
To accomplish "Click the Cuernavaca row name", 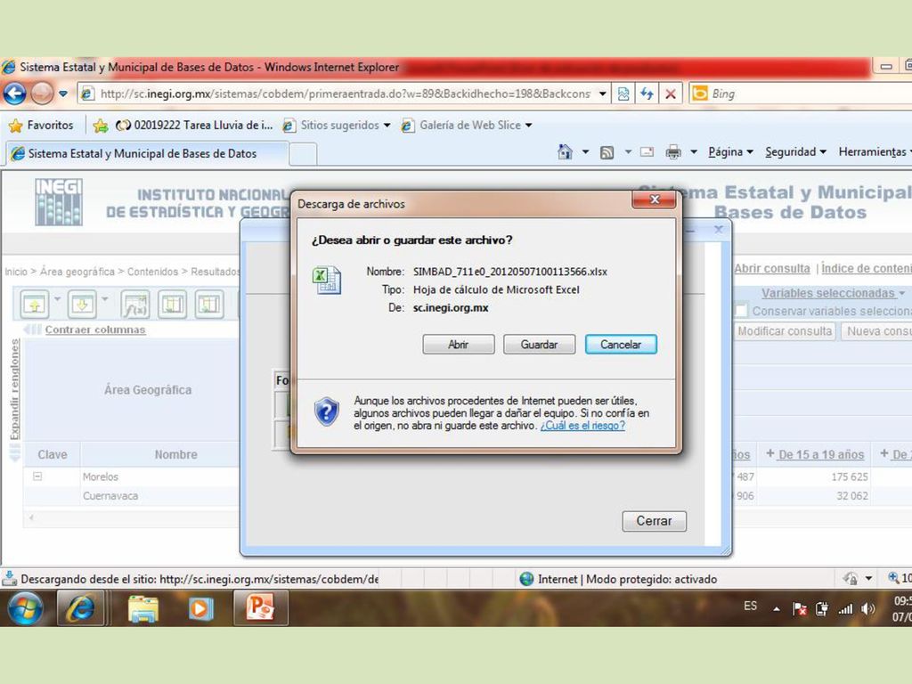I will [x=110, y=496].
